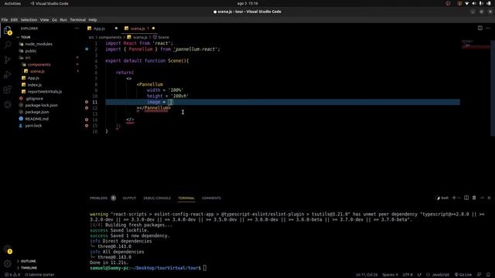Screen dimensions: 495x278
Task: Change UTF-8 encoding in status bar
Action: [x=408, y=275]
